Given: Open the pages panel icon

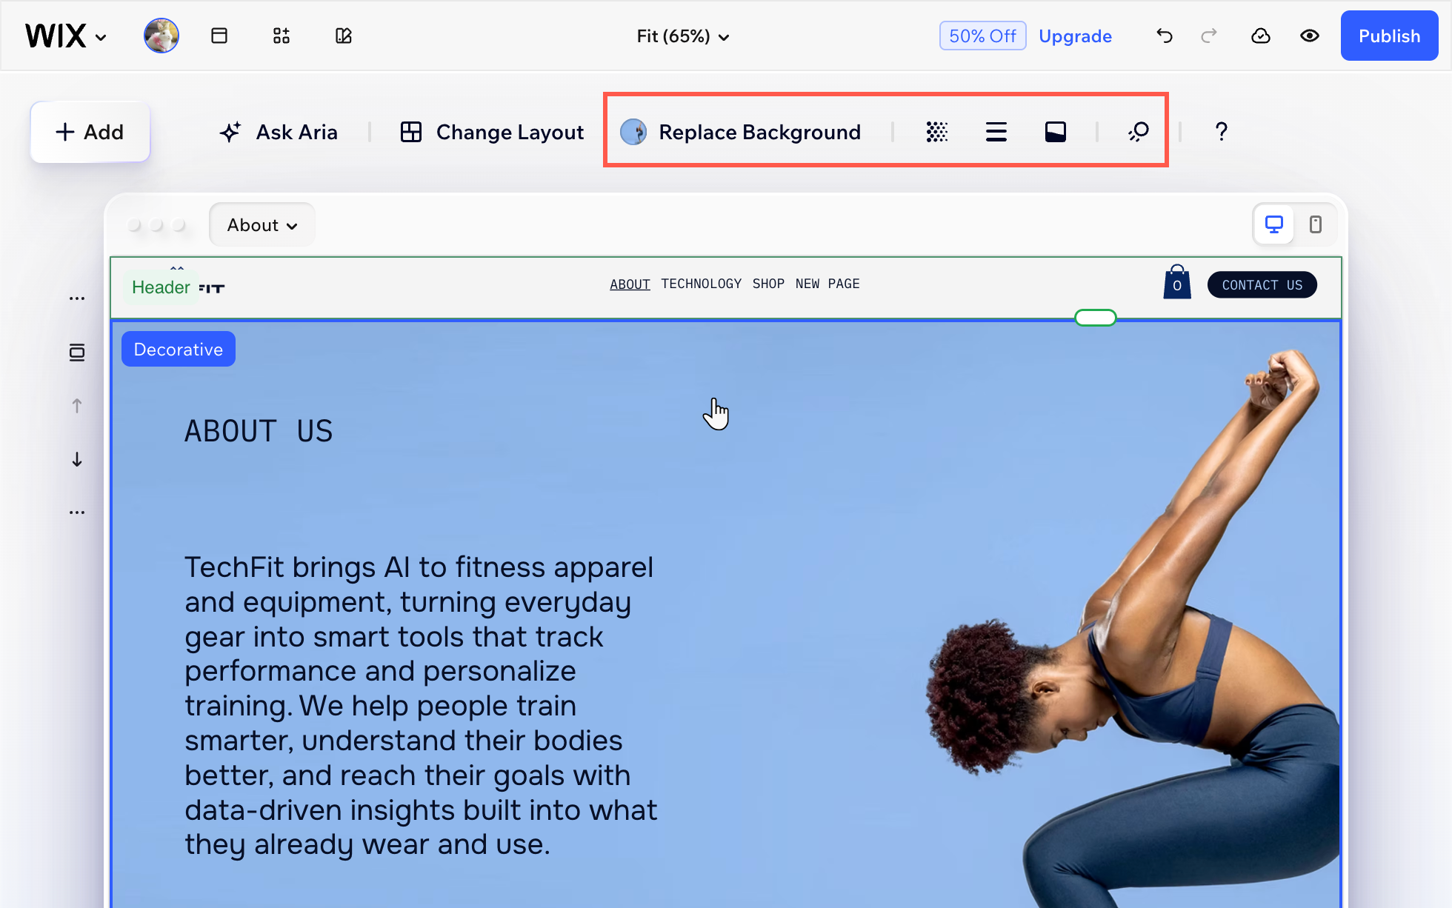Looking at the screenshot, I should (x=219, y=36).
